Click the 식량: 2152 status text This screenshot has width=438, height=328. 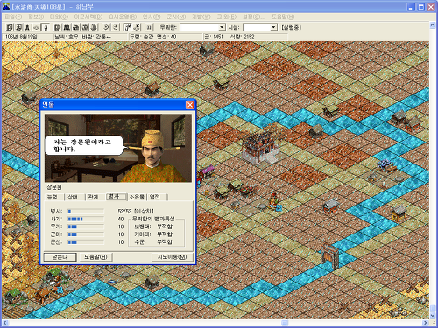pyautogui.click(x=242, y=37)
